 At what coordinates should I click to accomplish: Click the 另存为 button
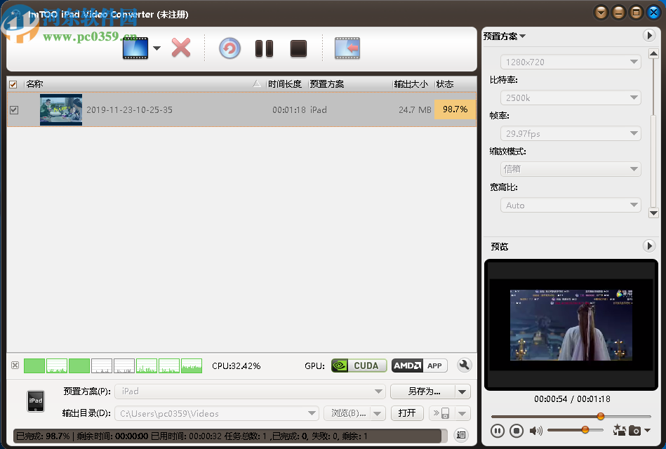(425, 391)
